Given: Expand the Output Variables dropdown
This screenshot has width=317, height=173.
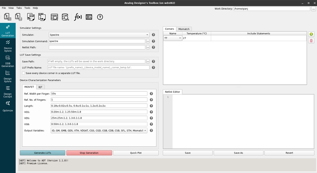Looking at the screenshot, I should point(145,130).
